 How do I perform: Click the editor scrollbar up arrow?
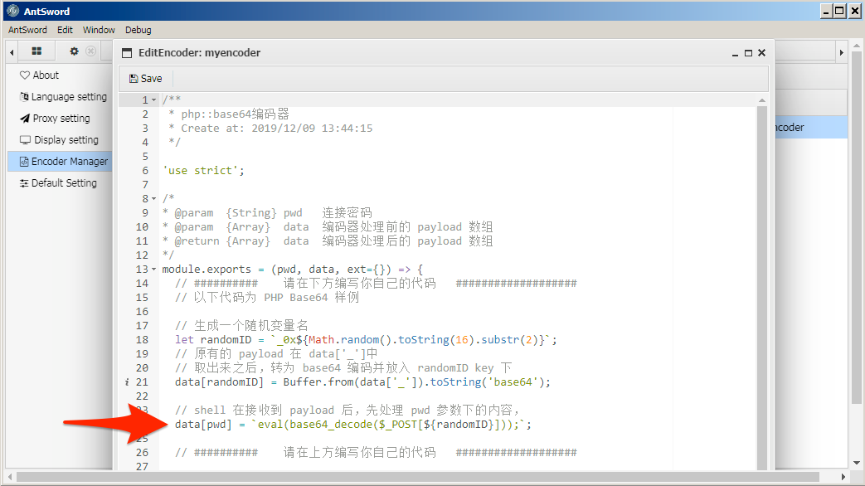(762, 100)
